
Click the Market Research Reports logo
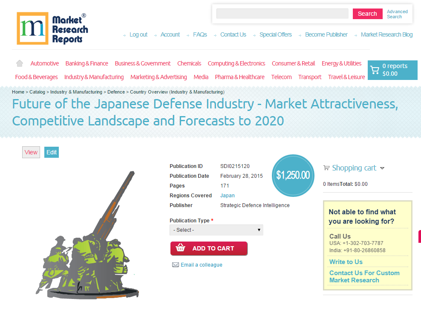52,28
